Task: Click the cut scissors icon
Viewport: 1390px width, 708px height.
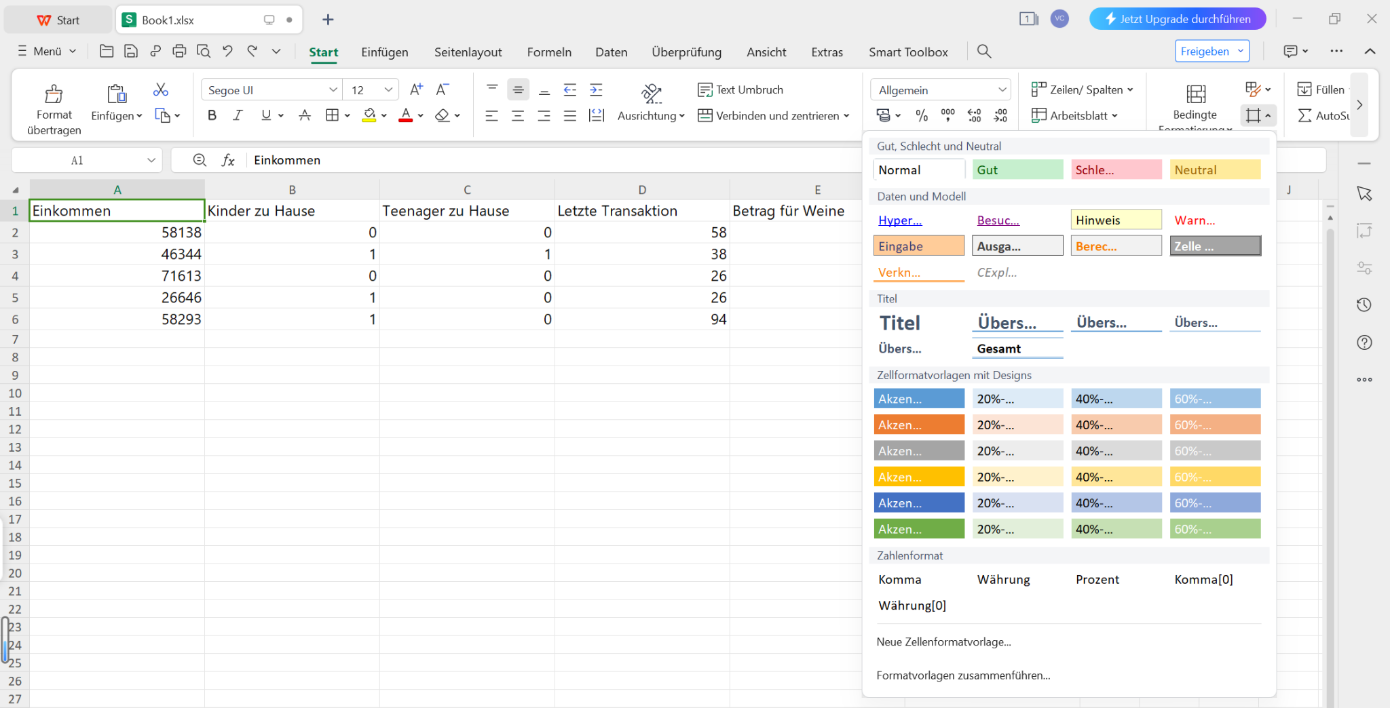Action: [x=161, y=90]
